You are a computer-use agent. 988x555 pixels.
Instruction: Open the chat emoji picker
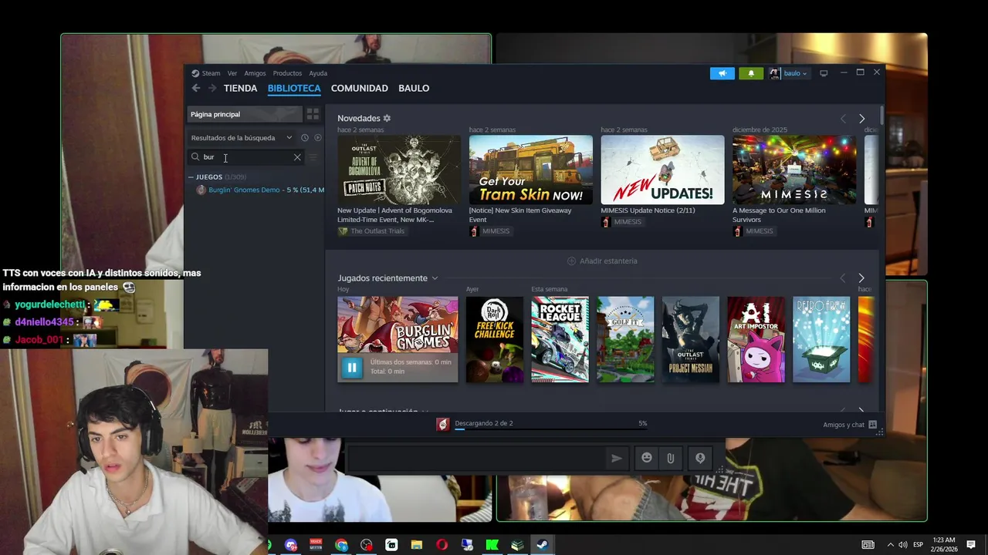(x=647, y=458)
